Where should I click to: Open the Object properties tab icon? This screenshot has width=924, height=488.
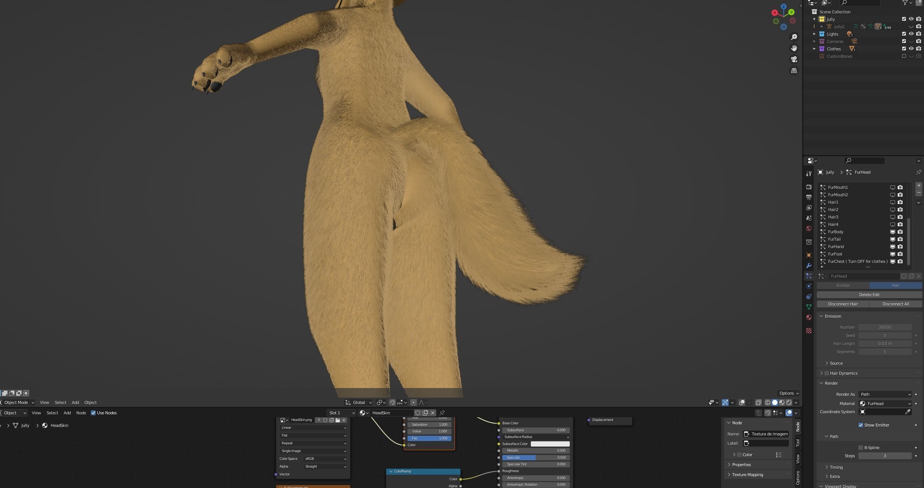[809, 255]
